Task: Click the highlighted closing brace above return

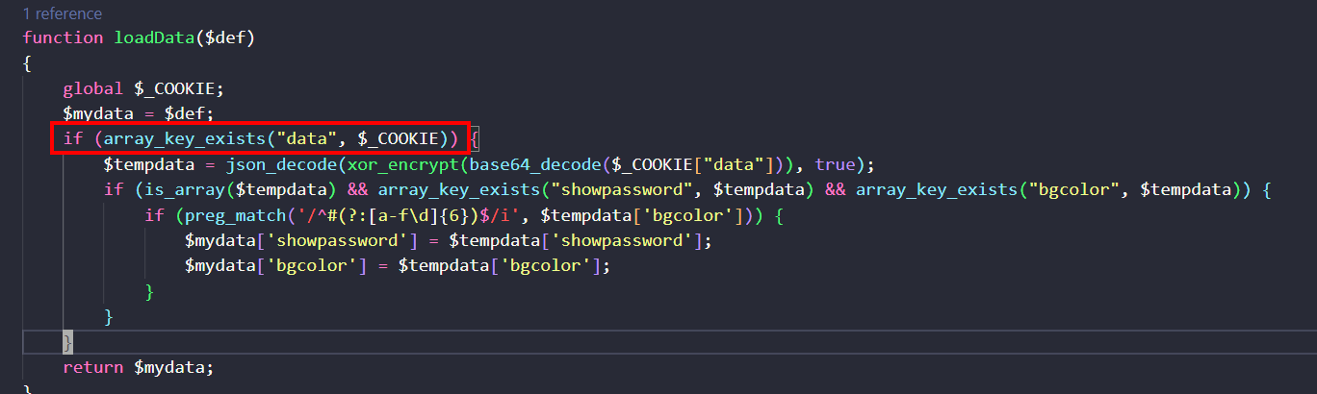Action: [x=67, y=342]
